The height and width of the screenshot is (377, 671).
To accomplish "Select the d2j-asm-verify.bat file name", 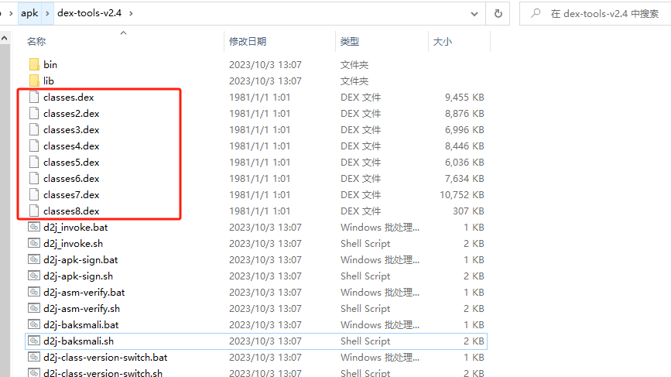I will [84, 293].
